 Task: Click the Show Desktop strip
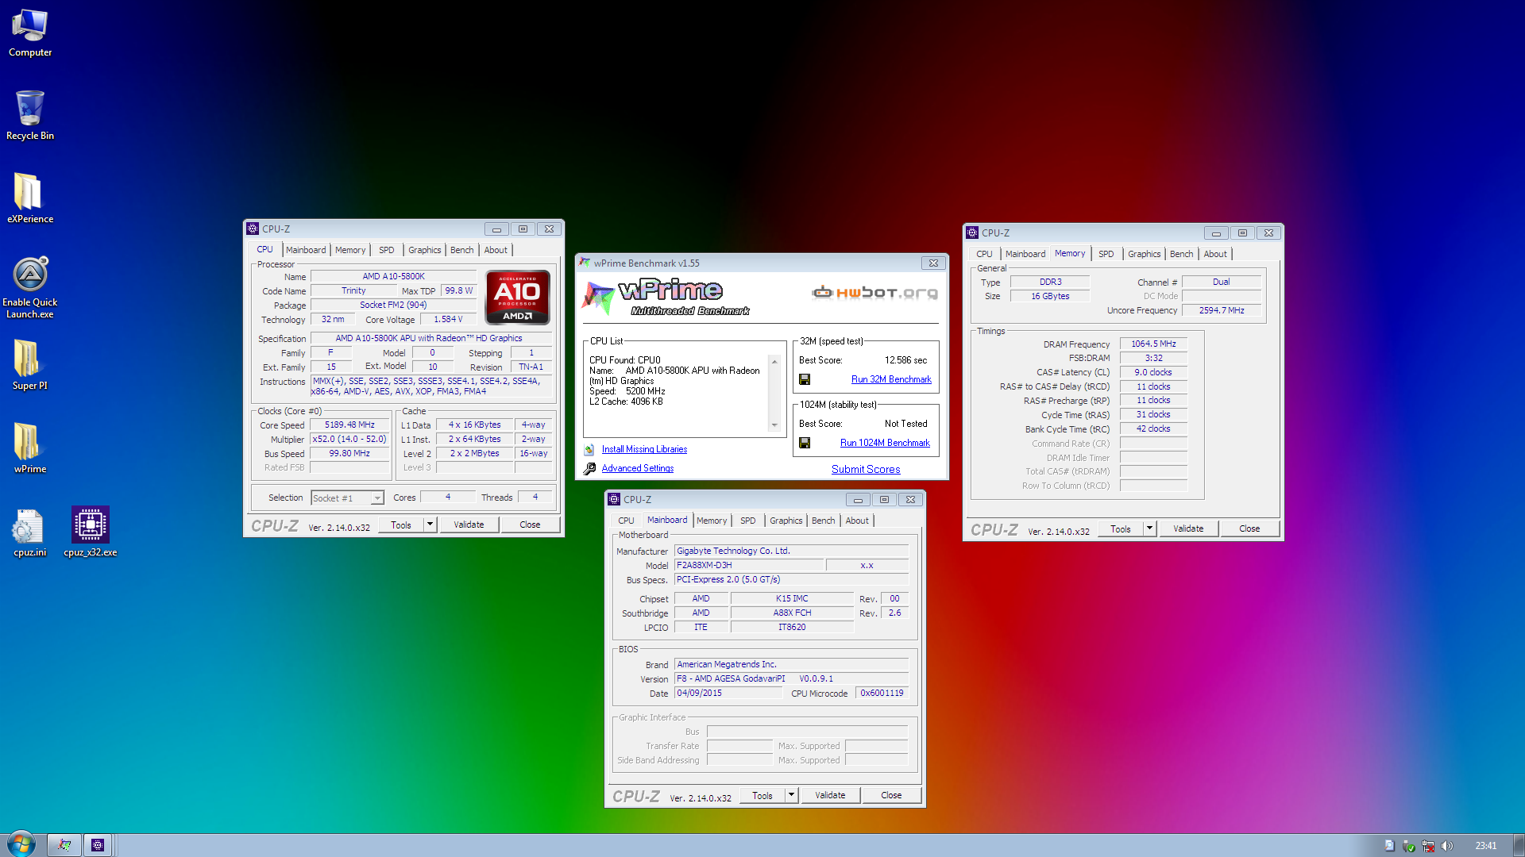pyautogui.click(x=1519, y=845)
